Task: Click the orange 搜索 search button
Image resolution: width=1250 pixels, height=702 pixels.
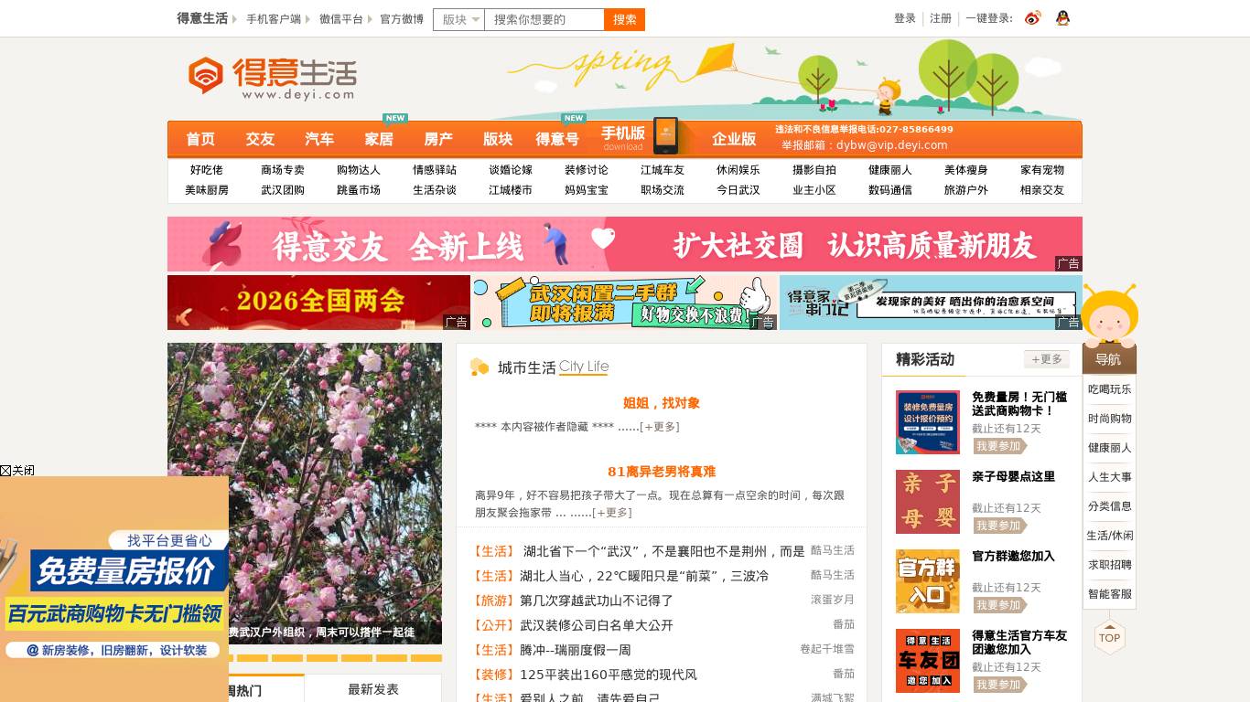Action: 623,18
